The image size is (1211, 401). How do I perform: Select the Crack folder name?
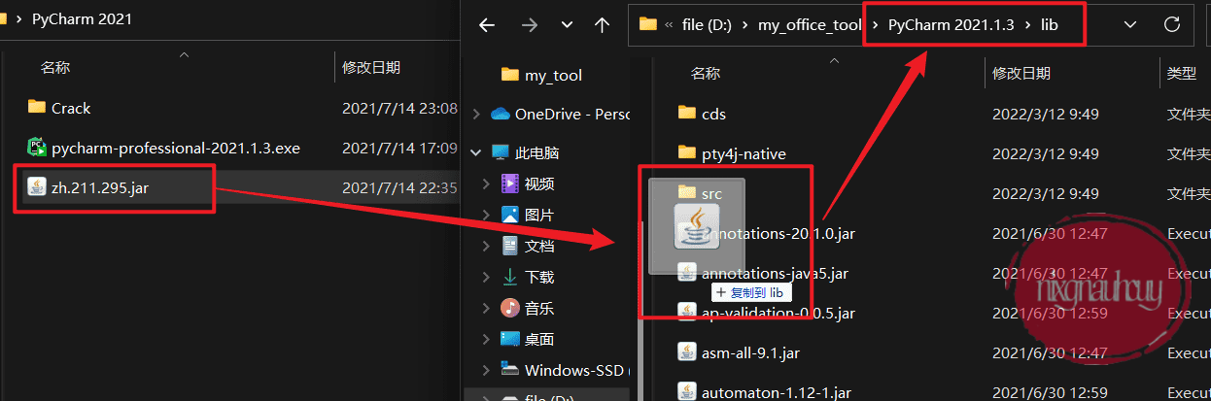click(71, 108)
